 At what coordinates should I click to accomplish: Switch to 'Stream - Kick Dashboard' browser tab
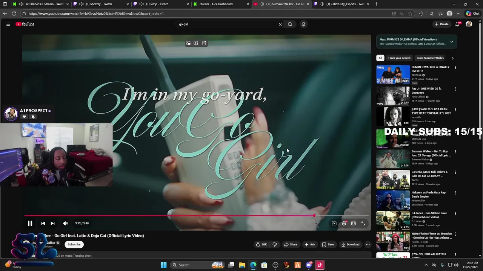click(x=221, y=4)
